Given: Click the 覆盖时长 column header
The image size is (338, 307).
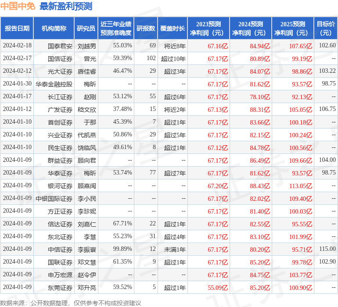Looking at the screenshot, I should coord(172,29).
